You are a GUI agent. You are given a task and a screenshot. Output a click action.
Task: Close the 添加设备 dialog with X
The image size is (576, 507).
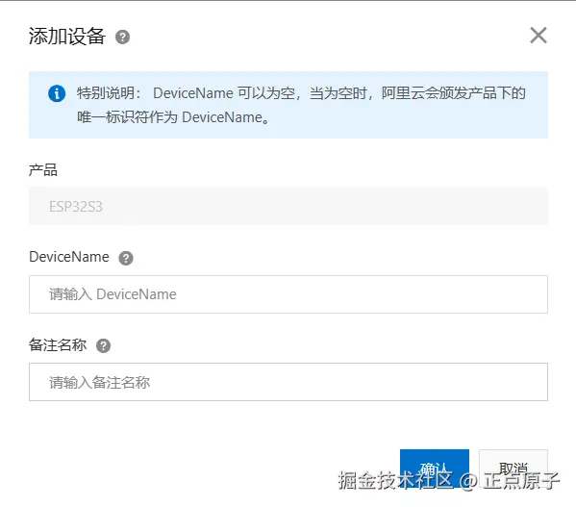pos(538,36)
